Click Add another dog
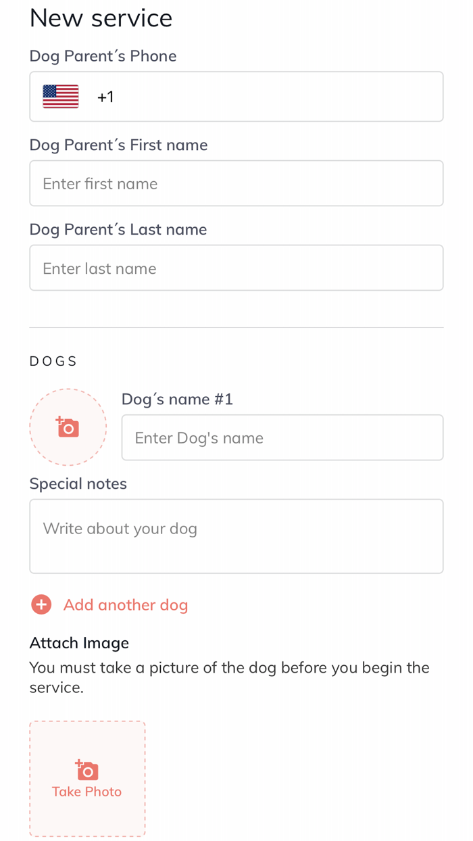 coord(125,604)
